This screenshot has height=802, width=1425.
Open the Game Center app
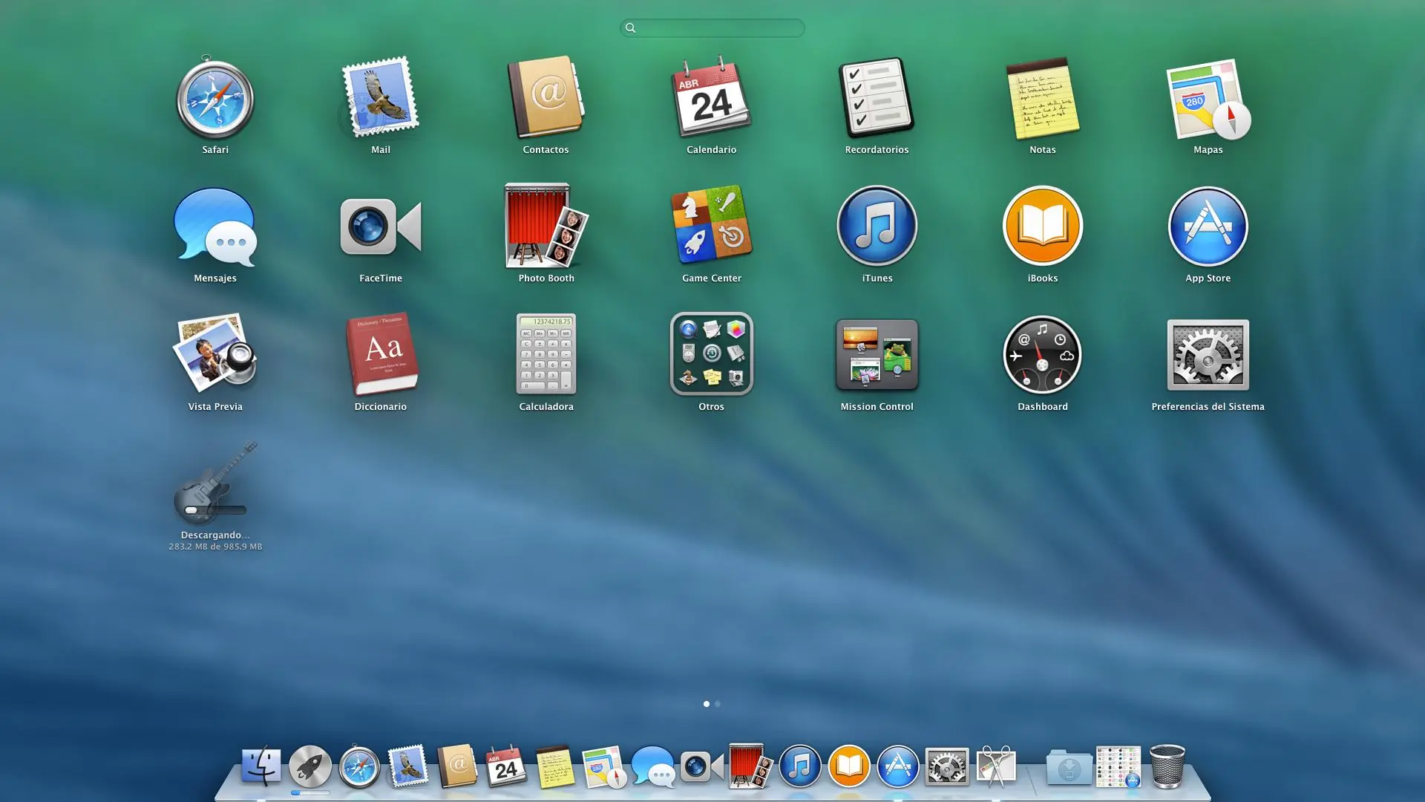point(711,225)
